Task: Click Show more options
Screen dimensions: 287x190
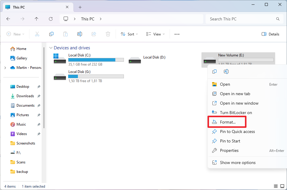Action: [x=248, y=163]
